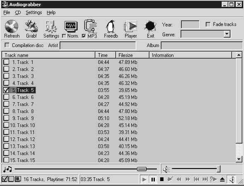The image size is (244, 186).
Task: Start ripping with the Grab! icon
Action: (31, 26)
